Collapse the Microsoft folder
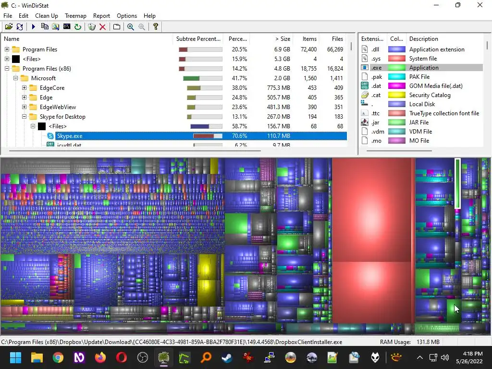This screenshot has height=369, width=492. coord(15,78)
